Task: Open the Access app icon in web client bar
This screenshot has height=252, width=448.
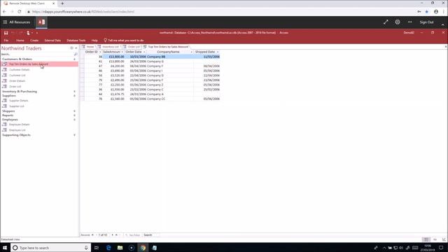Action: [41, 22]
